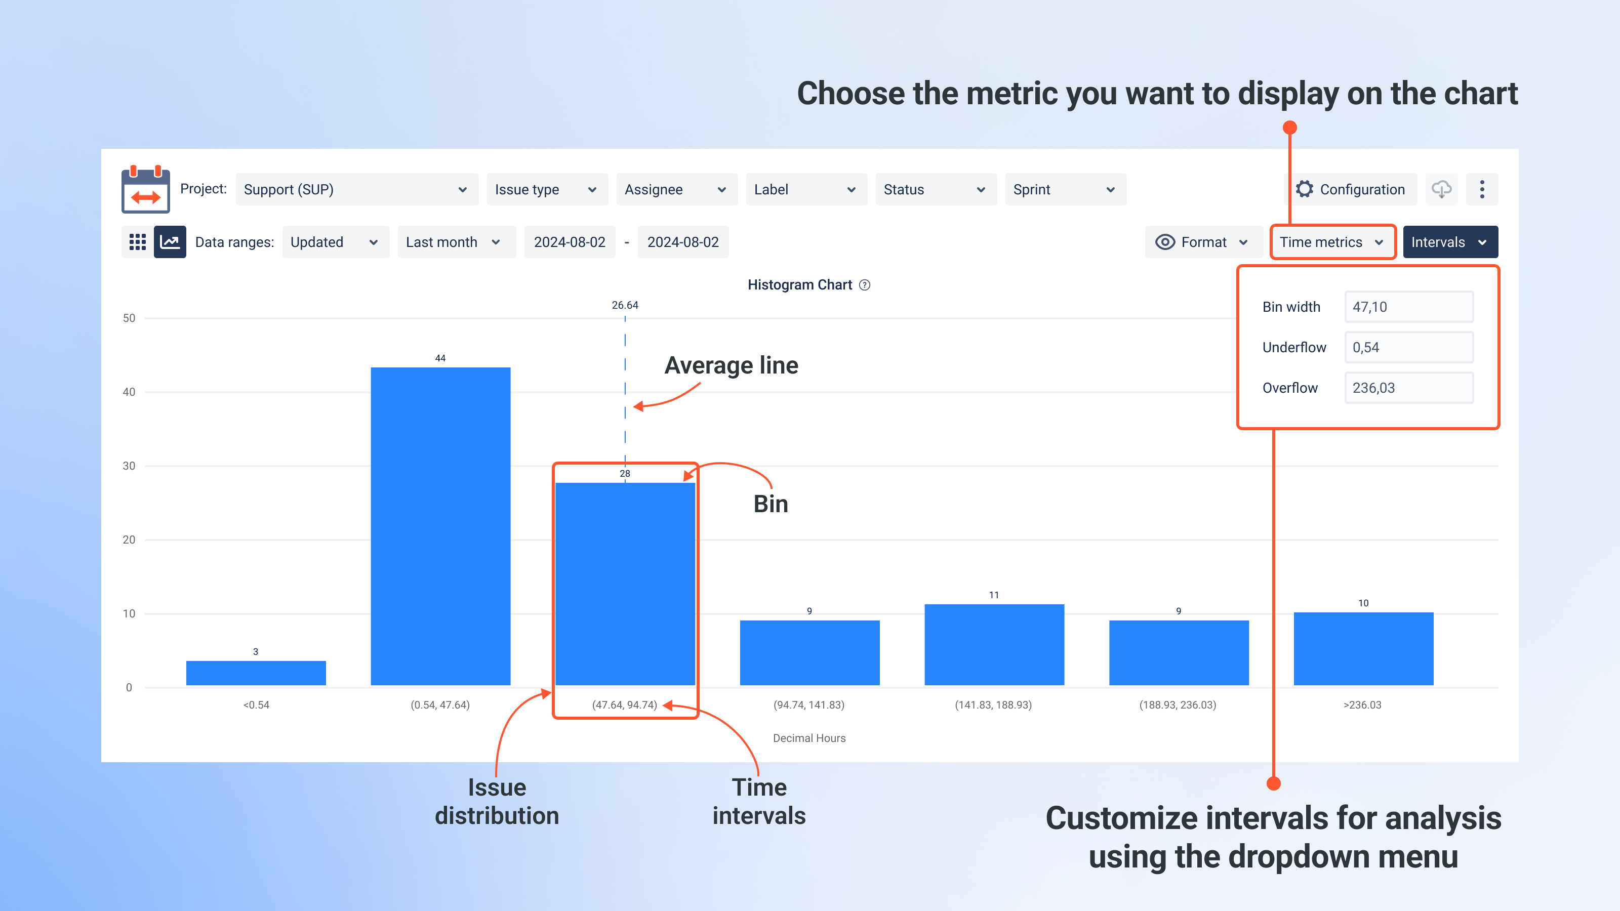Click the eye icon next to Format
The height and width of the screenshot is (911, 1620).
(1165, 242)
